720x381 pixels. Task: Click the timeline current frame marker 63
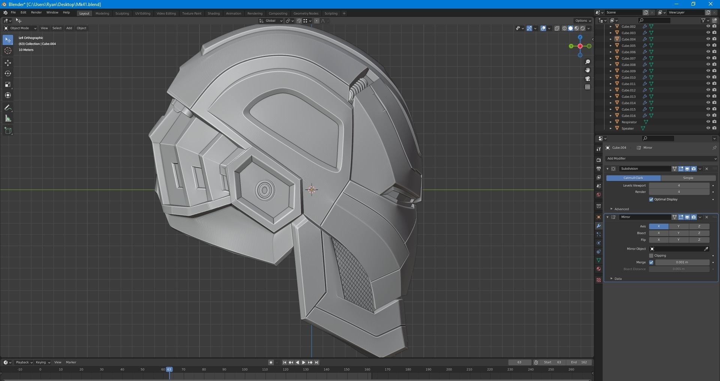click(169, 369)
